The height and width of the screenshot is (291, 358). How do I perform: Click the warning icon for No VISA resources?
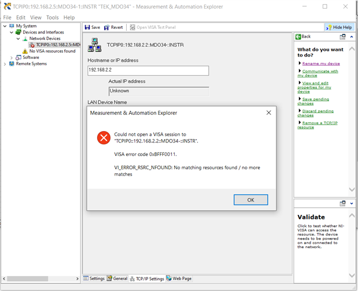point(25,51)
